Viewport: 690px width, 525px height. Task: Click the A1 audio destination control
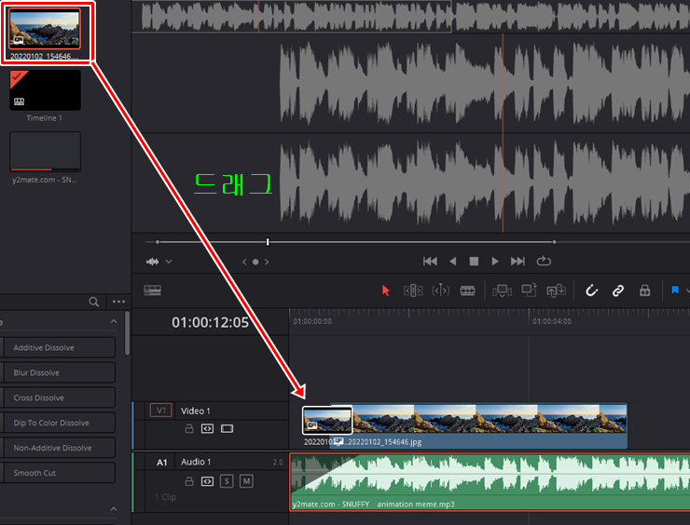[x=161, y=463]
